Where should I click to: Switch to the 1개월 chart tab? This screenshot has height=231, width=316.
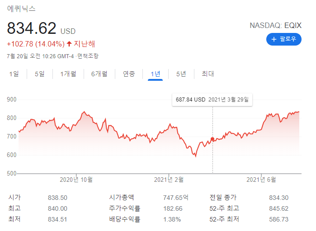point(68,74)
